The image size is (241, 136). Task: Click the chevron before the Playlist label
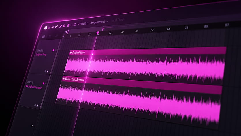coord(78,24)
